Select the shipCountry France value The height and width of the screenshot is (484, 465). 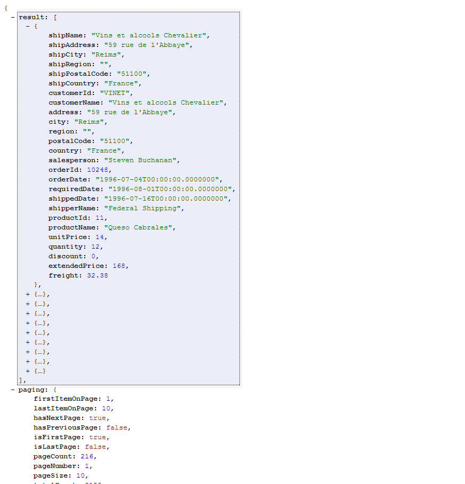122,83
